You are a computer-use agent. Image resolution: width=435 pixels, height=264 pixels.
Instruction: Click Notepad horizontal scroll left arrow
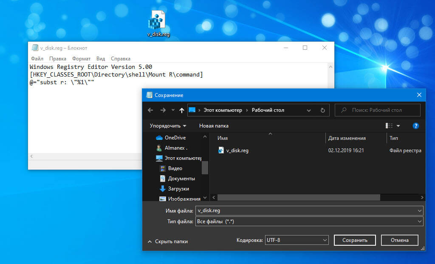pyautogui.click(x=31, y=156)
